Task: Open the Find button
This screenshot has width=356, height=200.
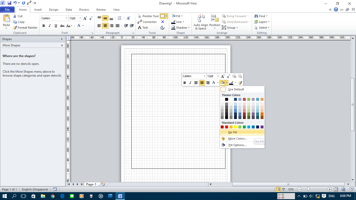Action: (261, 16)
